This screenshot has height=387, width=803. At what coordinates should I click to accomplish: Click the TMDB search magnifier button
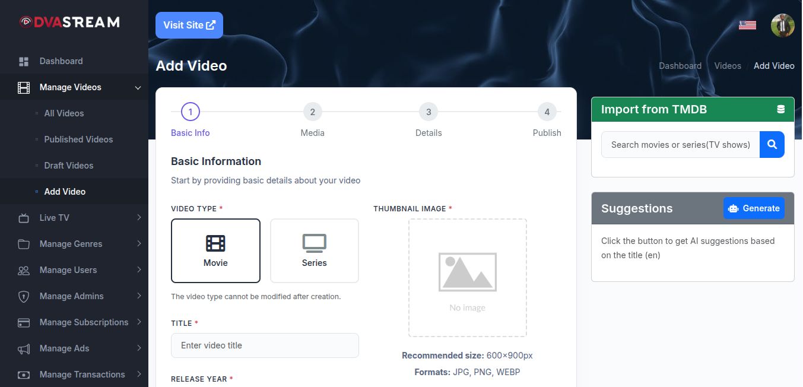click(772, 144)
